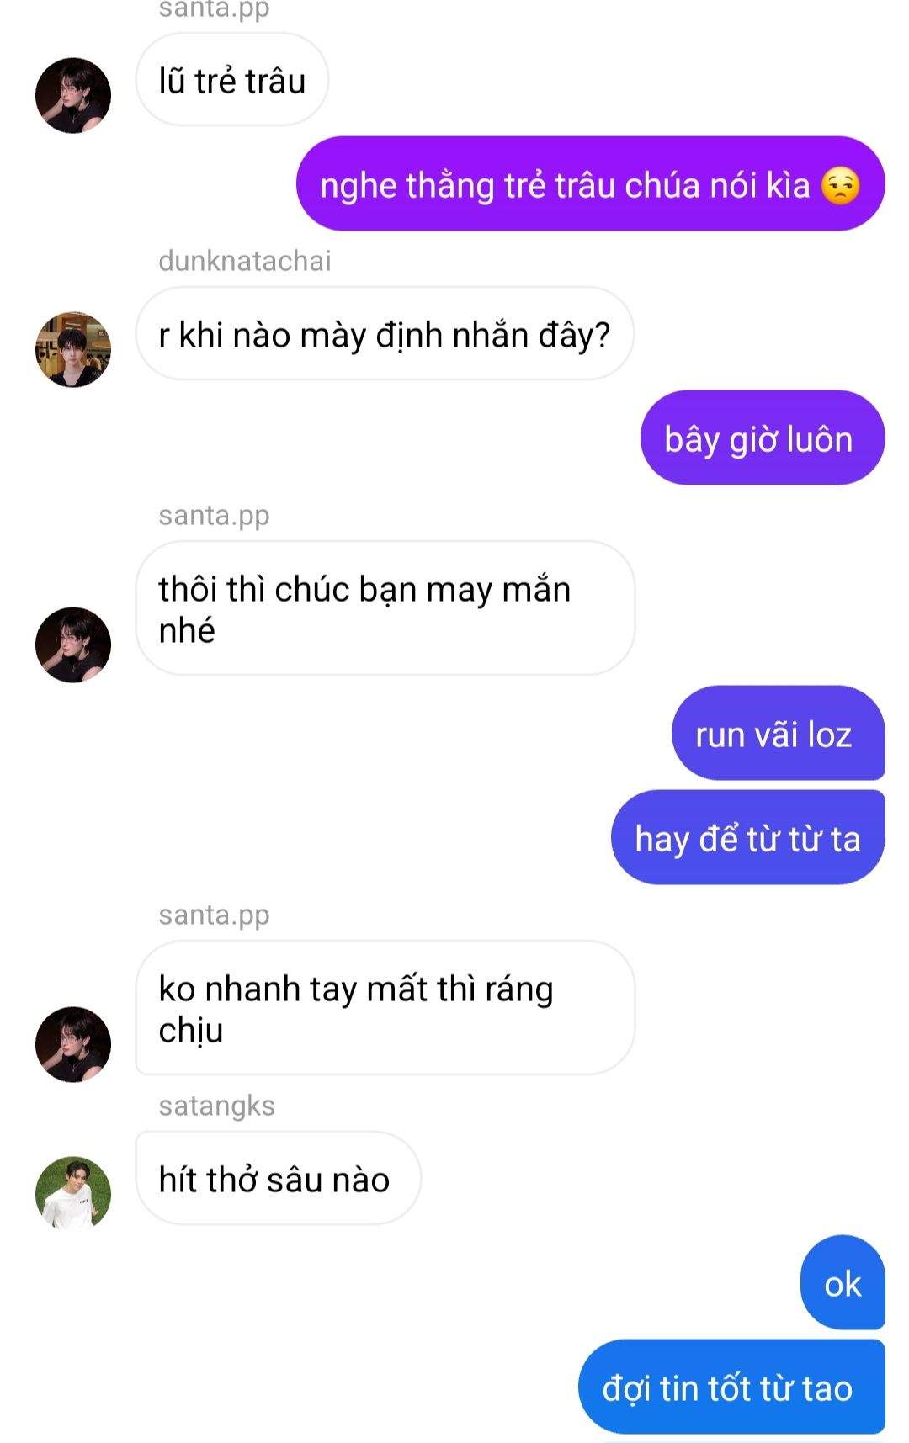Screen dimensions: 909x1443
Task: Select the "lũ trẻ trâu" message bubble
Action: [x=231, y=81]
